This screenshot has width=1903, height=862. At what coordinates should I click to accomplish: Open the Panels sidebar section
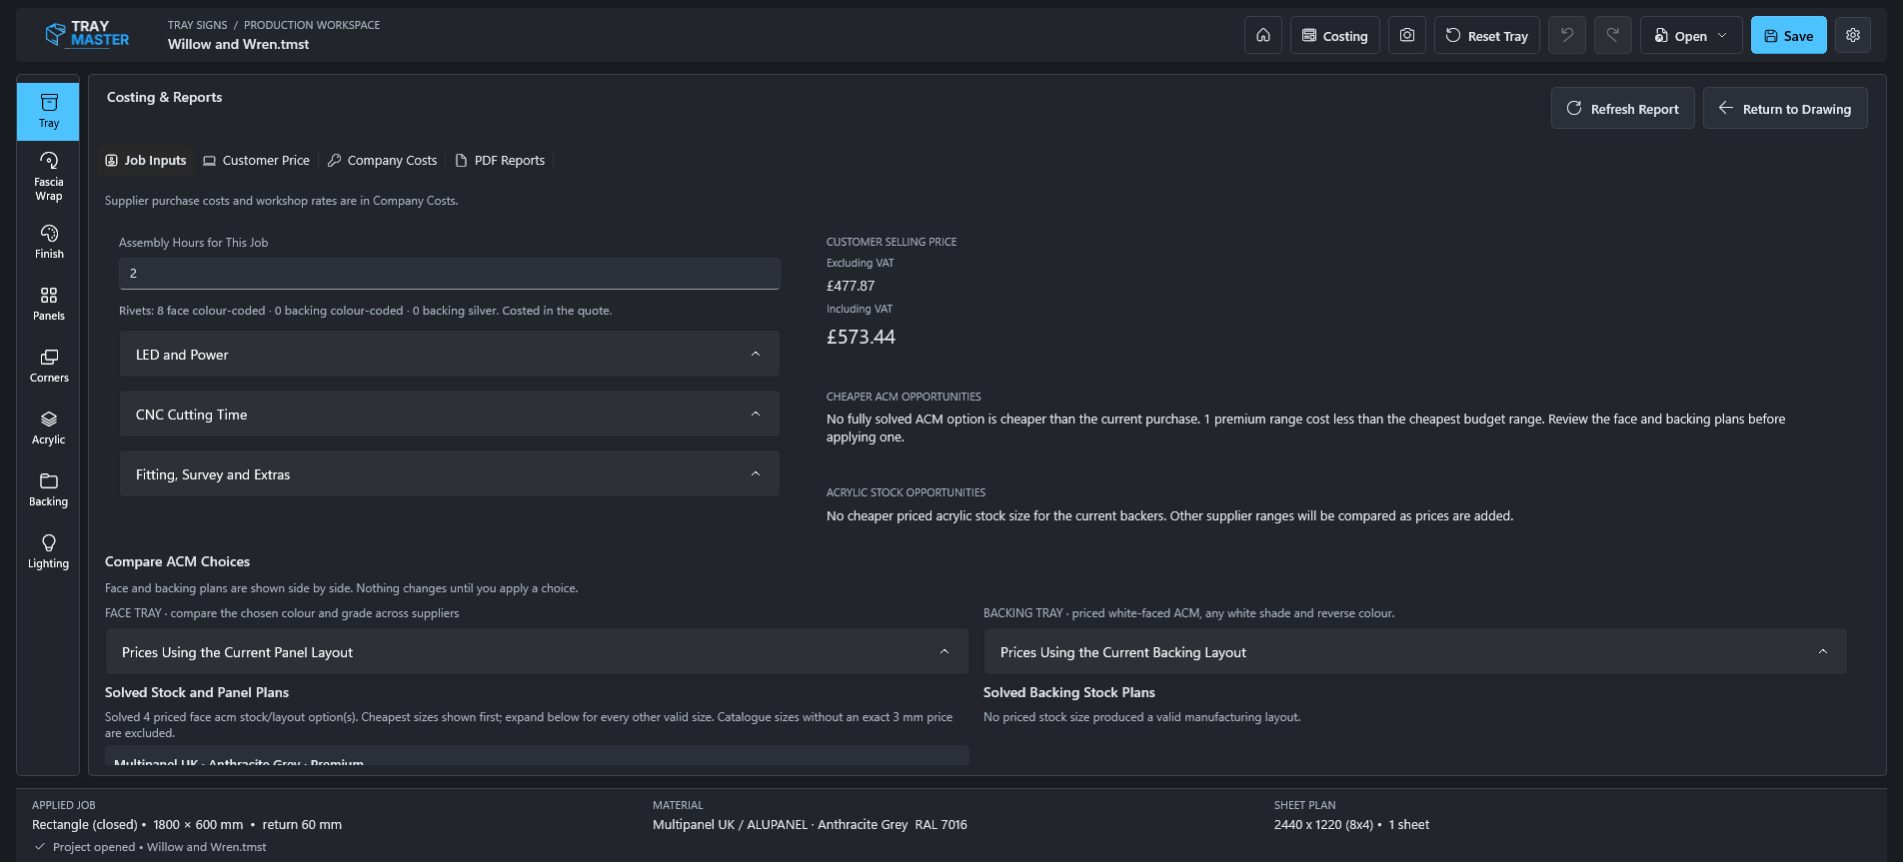coord(48,304)
